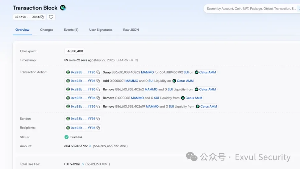The image size is (300, 169).
Task: Click SUI droplet icon next to Total Gas Fee
Action: [x=83, y=164]
